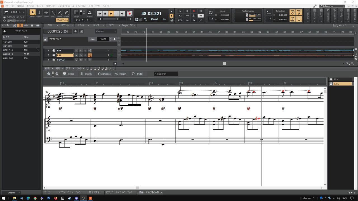Image resolution: width=358 pixels, height=201 pixels.
Task: Select the Erase tool
Action: (66, 13)
